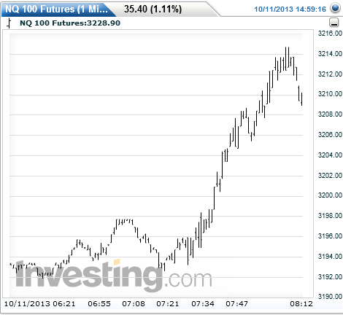Image resolution: width=343 pixels, height=315 pixels.
Task: Open the Investing.com watermark link
Action: coord(114,276)
